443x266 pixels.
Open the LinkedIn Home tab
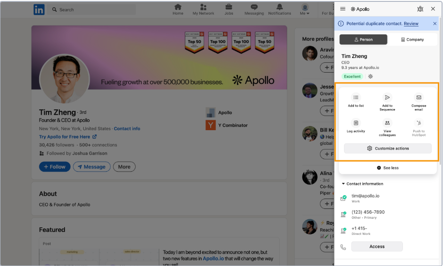coord(178,9)
